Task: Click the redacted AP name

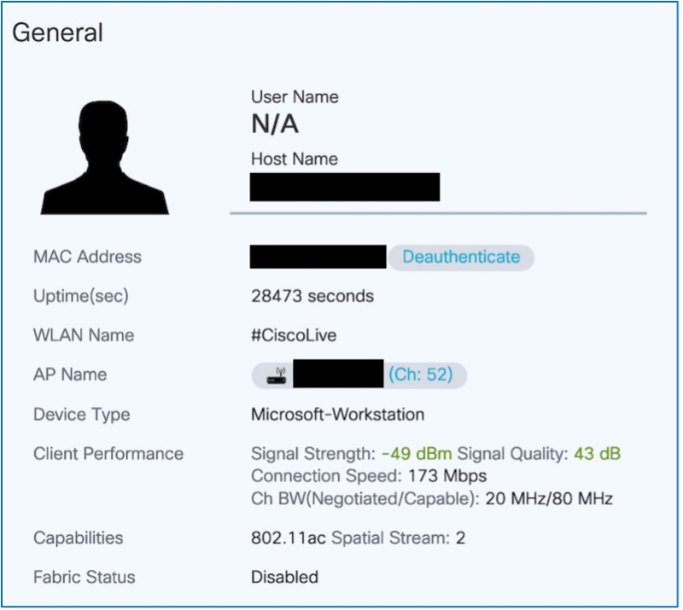Action: [x=338, y=375]
